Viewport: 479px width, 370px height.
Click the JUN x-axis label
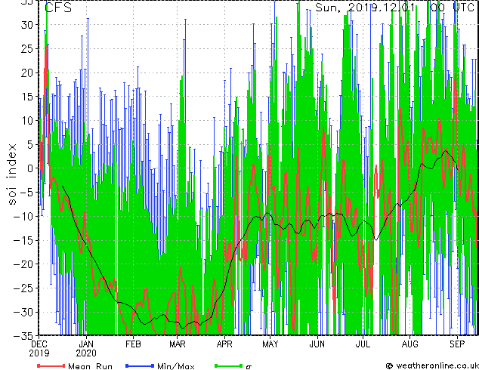[317, 344]
